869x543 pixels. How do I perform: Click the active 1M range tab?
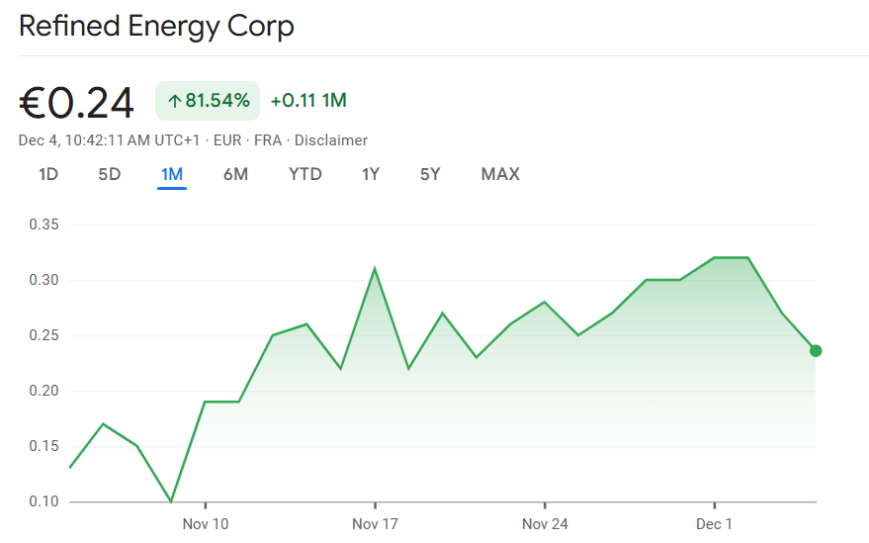tap(172, 174)
